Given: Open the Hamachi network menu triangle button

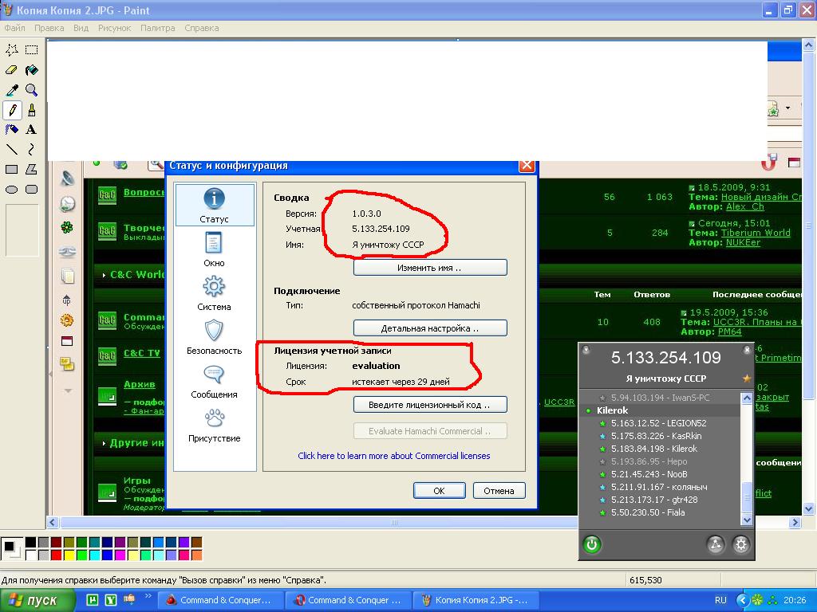Looking at the screenshot, I should coord(716,544).
